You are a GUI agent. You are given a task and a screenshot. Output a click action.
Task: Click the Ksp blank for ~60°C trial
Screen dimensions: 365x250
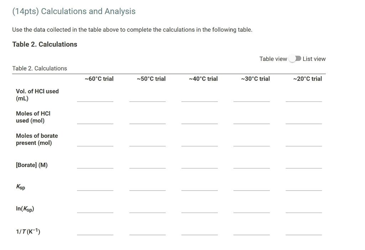(x=95, y=189)
